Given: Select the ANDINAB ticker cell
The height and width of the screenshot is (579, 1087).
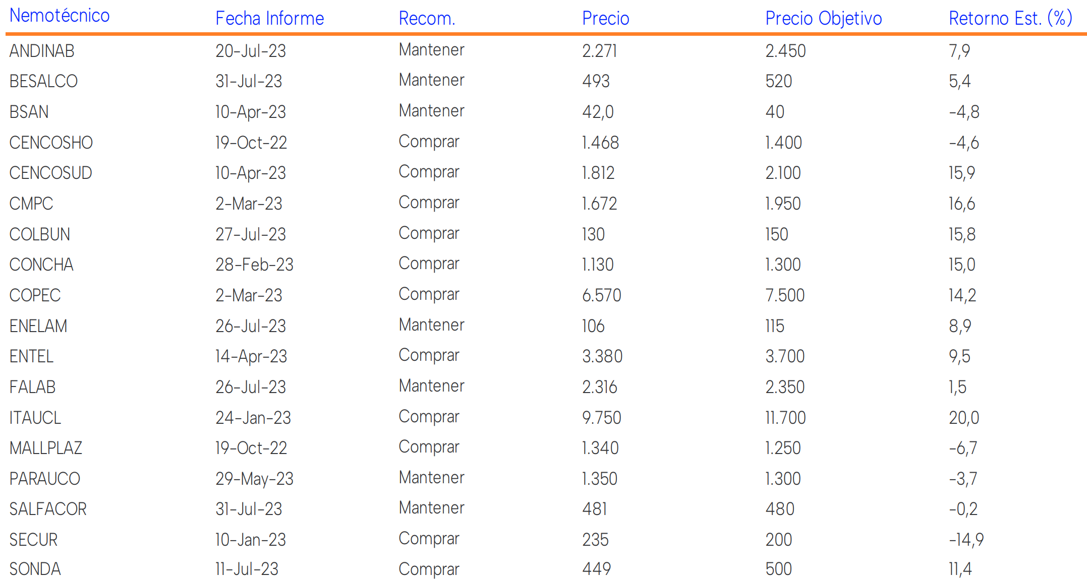Looking at the screenshot, I should click(x=42, y=51).
